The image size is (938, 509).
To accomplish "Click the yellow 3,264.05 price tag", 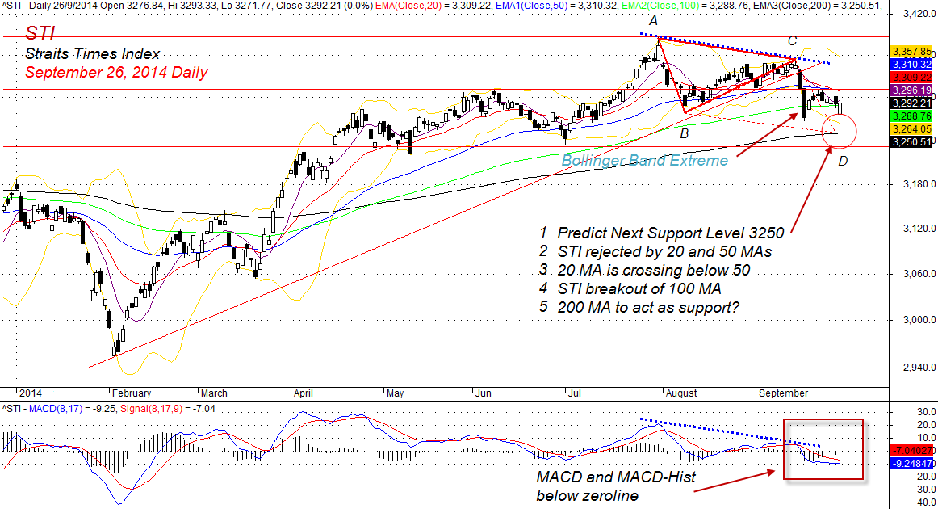I will (911, 129).
